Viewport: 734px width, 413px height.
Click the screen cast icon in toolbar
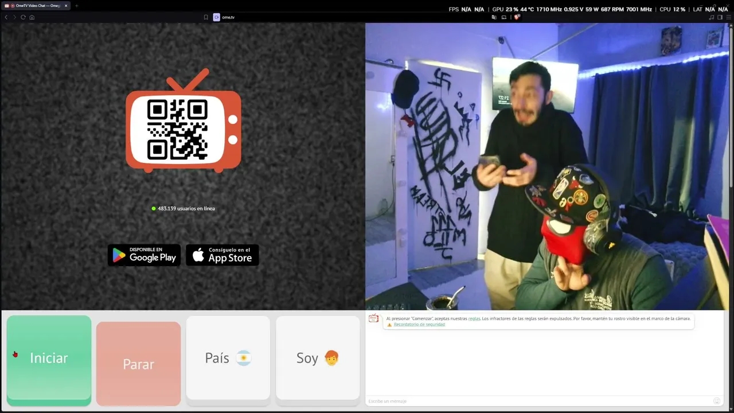pyautogui.click(x=504, y=17)
